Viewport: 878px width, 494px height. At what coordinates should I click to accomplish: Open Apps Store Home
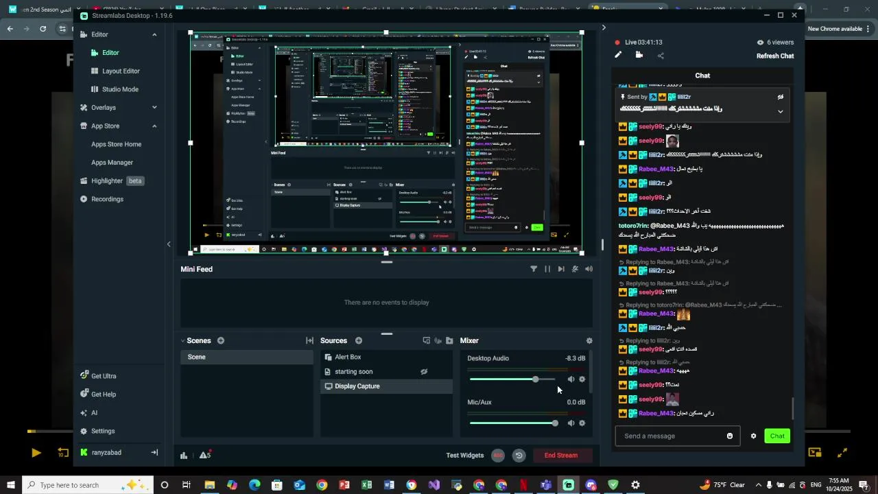coord(116,144)
